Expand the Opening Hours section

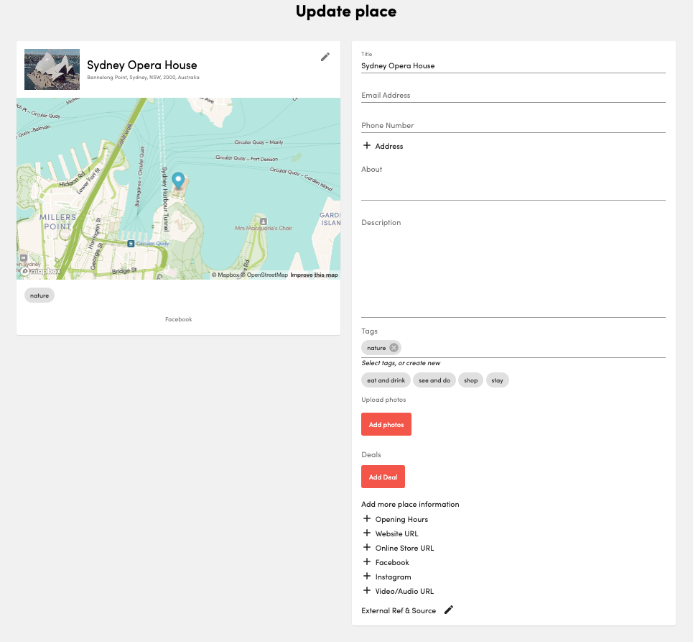(x=396, y=519)
